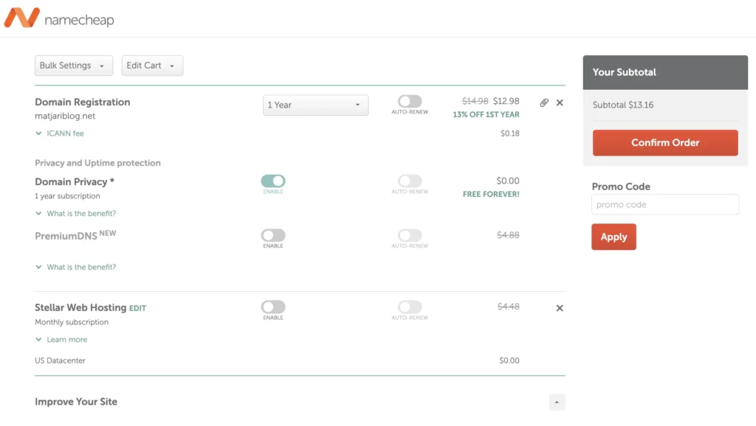Collapse the Improve Your Site section

(557, 402)
